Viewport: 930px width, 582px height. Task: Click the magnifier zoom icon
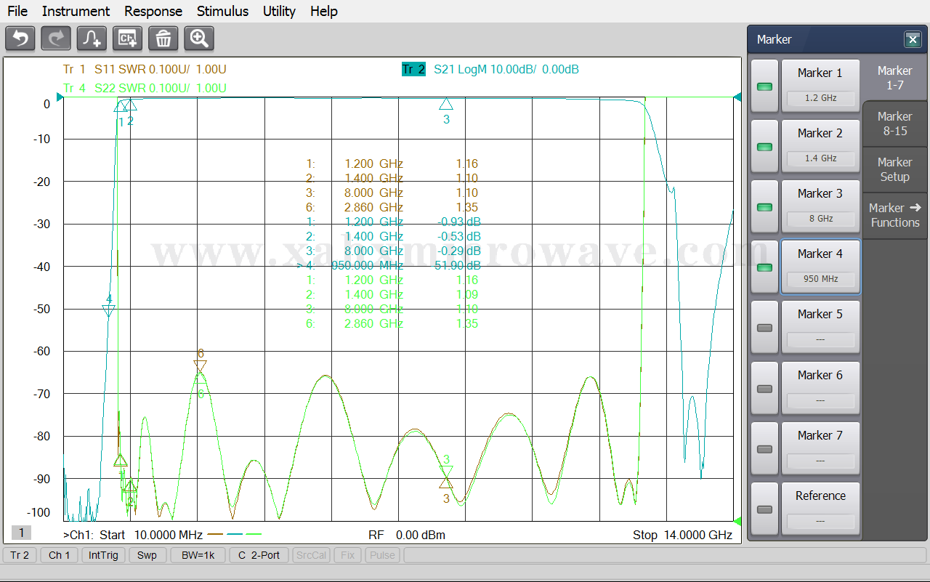point(198,38)
